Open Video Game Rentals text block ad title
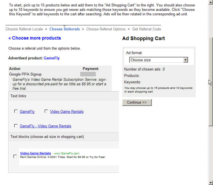Viewport: 213px width, 185px height. pos(35,153)
